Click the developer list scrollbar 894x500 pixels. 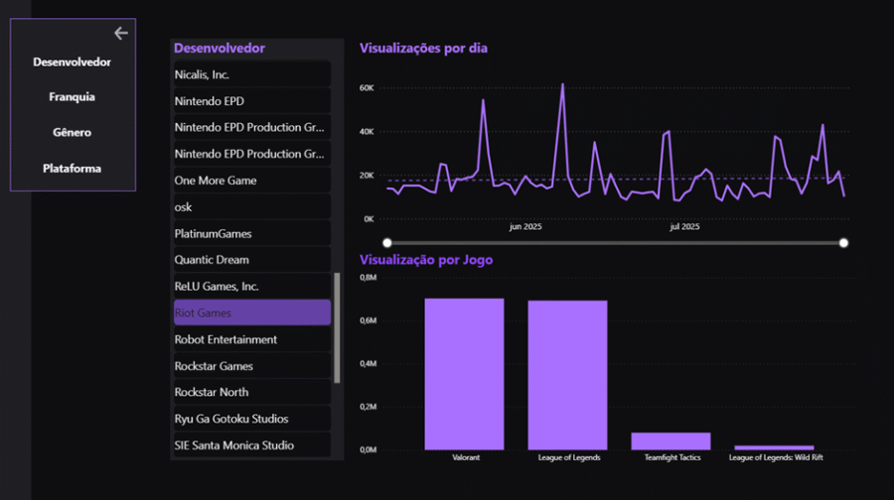[x=338, y=327]
